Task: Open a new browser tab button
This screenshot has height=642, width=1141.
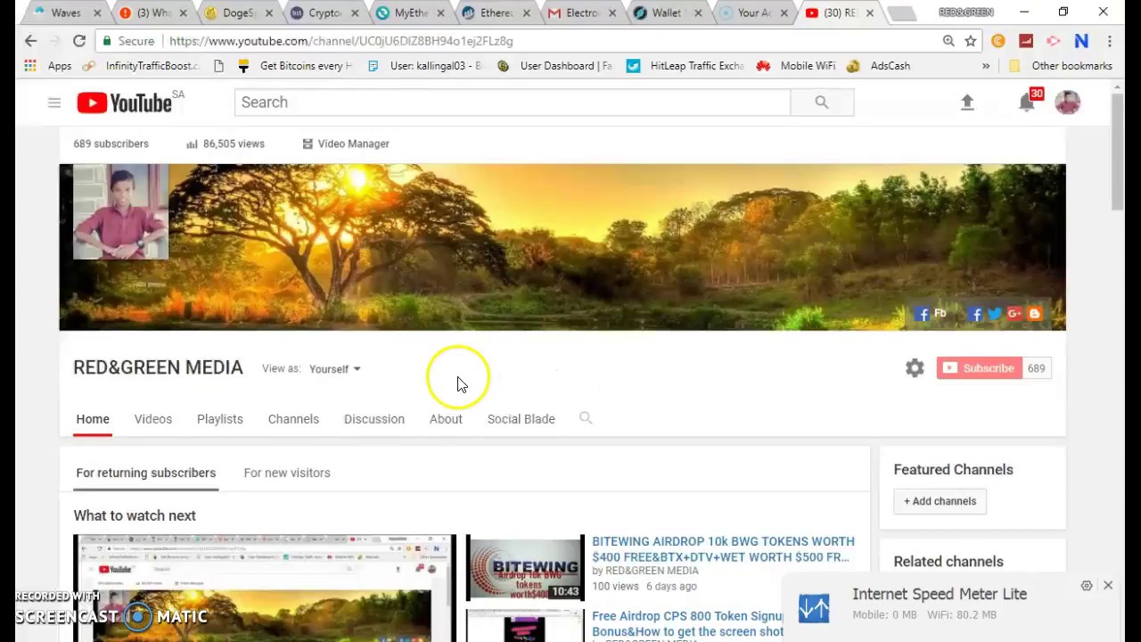Action: coord(902,12)
